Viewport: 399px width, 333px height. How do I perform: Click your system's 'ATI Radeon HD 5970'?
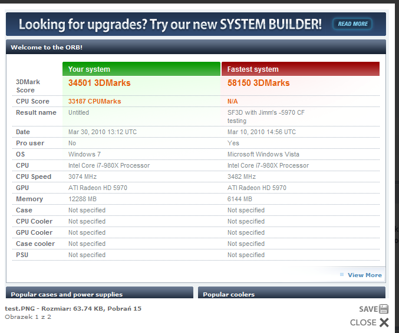pyautogui.click(x=98, y=188)
